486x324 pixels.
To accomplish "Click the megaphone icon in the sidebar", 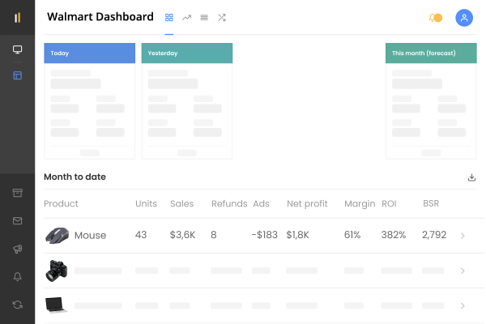I will click(17, 249).
